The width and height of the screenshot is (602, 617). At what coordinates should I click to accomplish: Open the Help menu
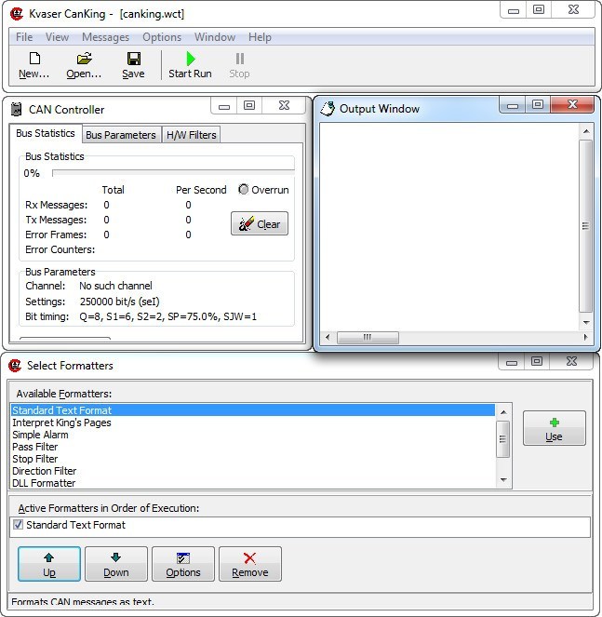pos(261,37)
